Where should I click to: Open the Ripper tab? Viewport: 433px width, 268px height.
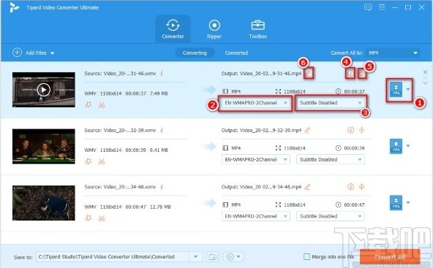coord(214,29)
